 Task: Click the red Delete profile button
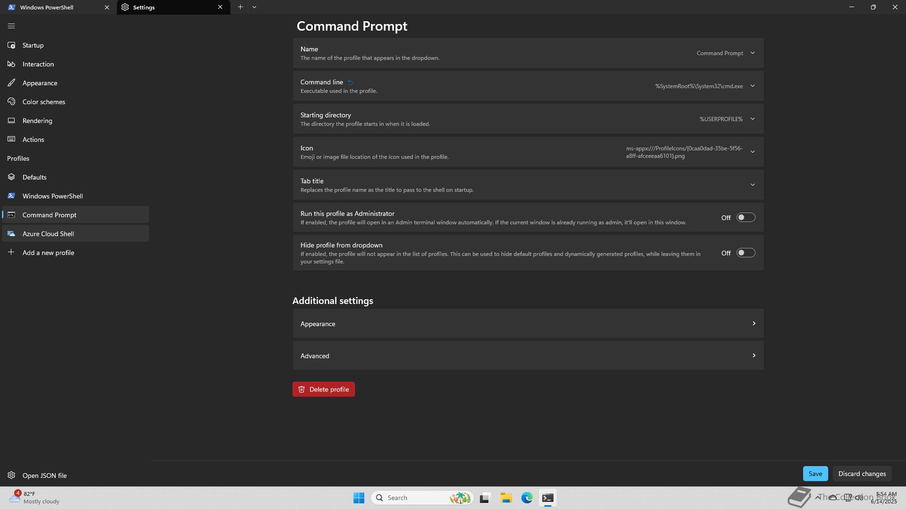click(x=323, y=389)
